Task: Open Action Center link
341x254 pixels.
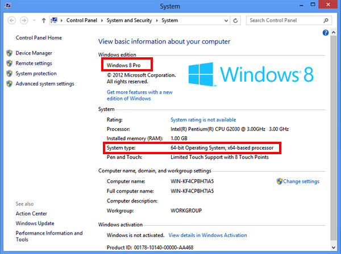Action: (31, 214)
